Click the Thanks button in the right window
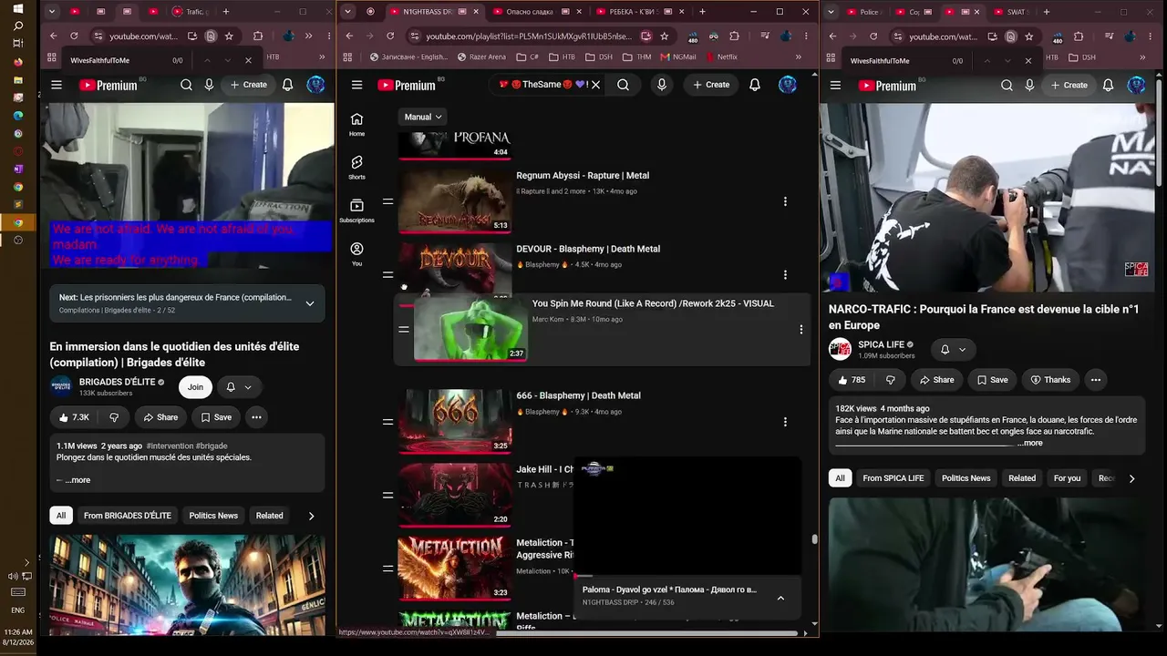Screen dimensions: 1167x656 coord(1050,380)
